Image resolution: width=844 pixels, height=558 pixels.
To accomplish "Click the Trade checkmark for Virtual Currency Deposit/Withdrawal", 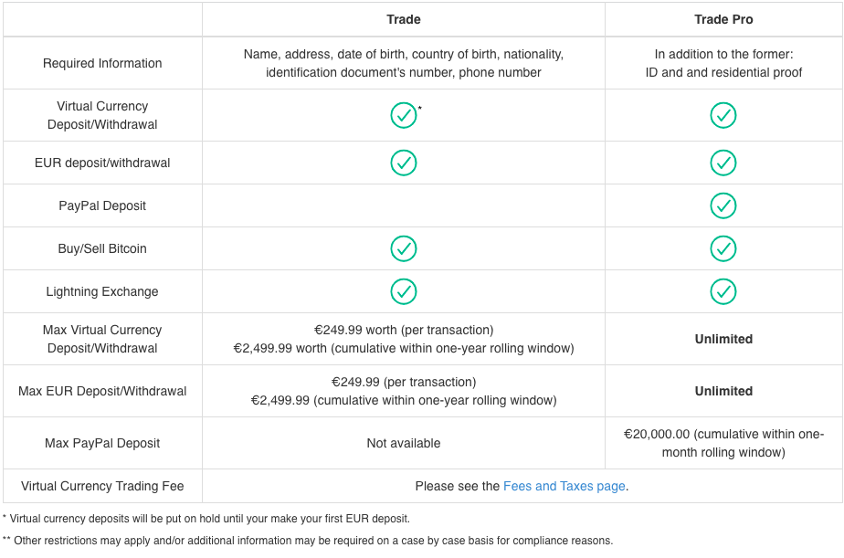I will [403, 115].
